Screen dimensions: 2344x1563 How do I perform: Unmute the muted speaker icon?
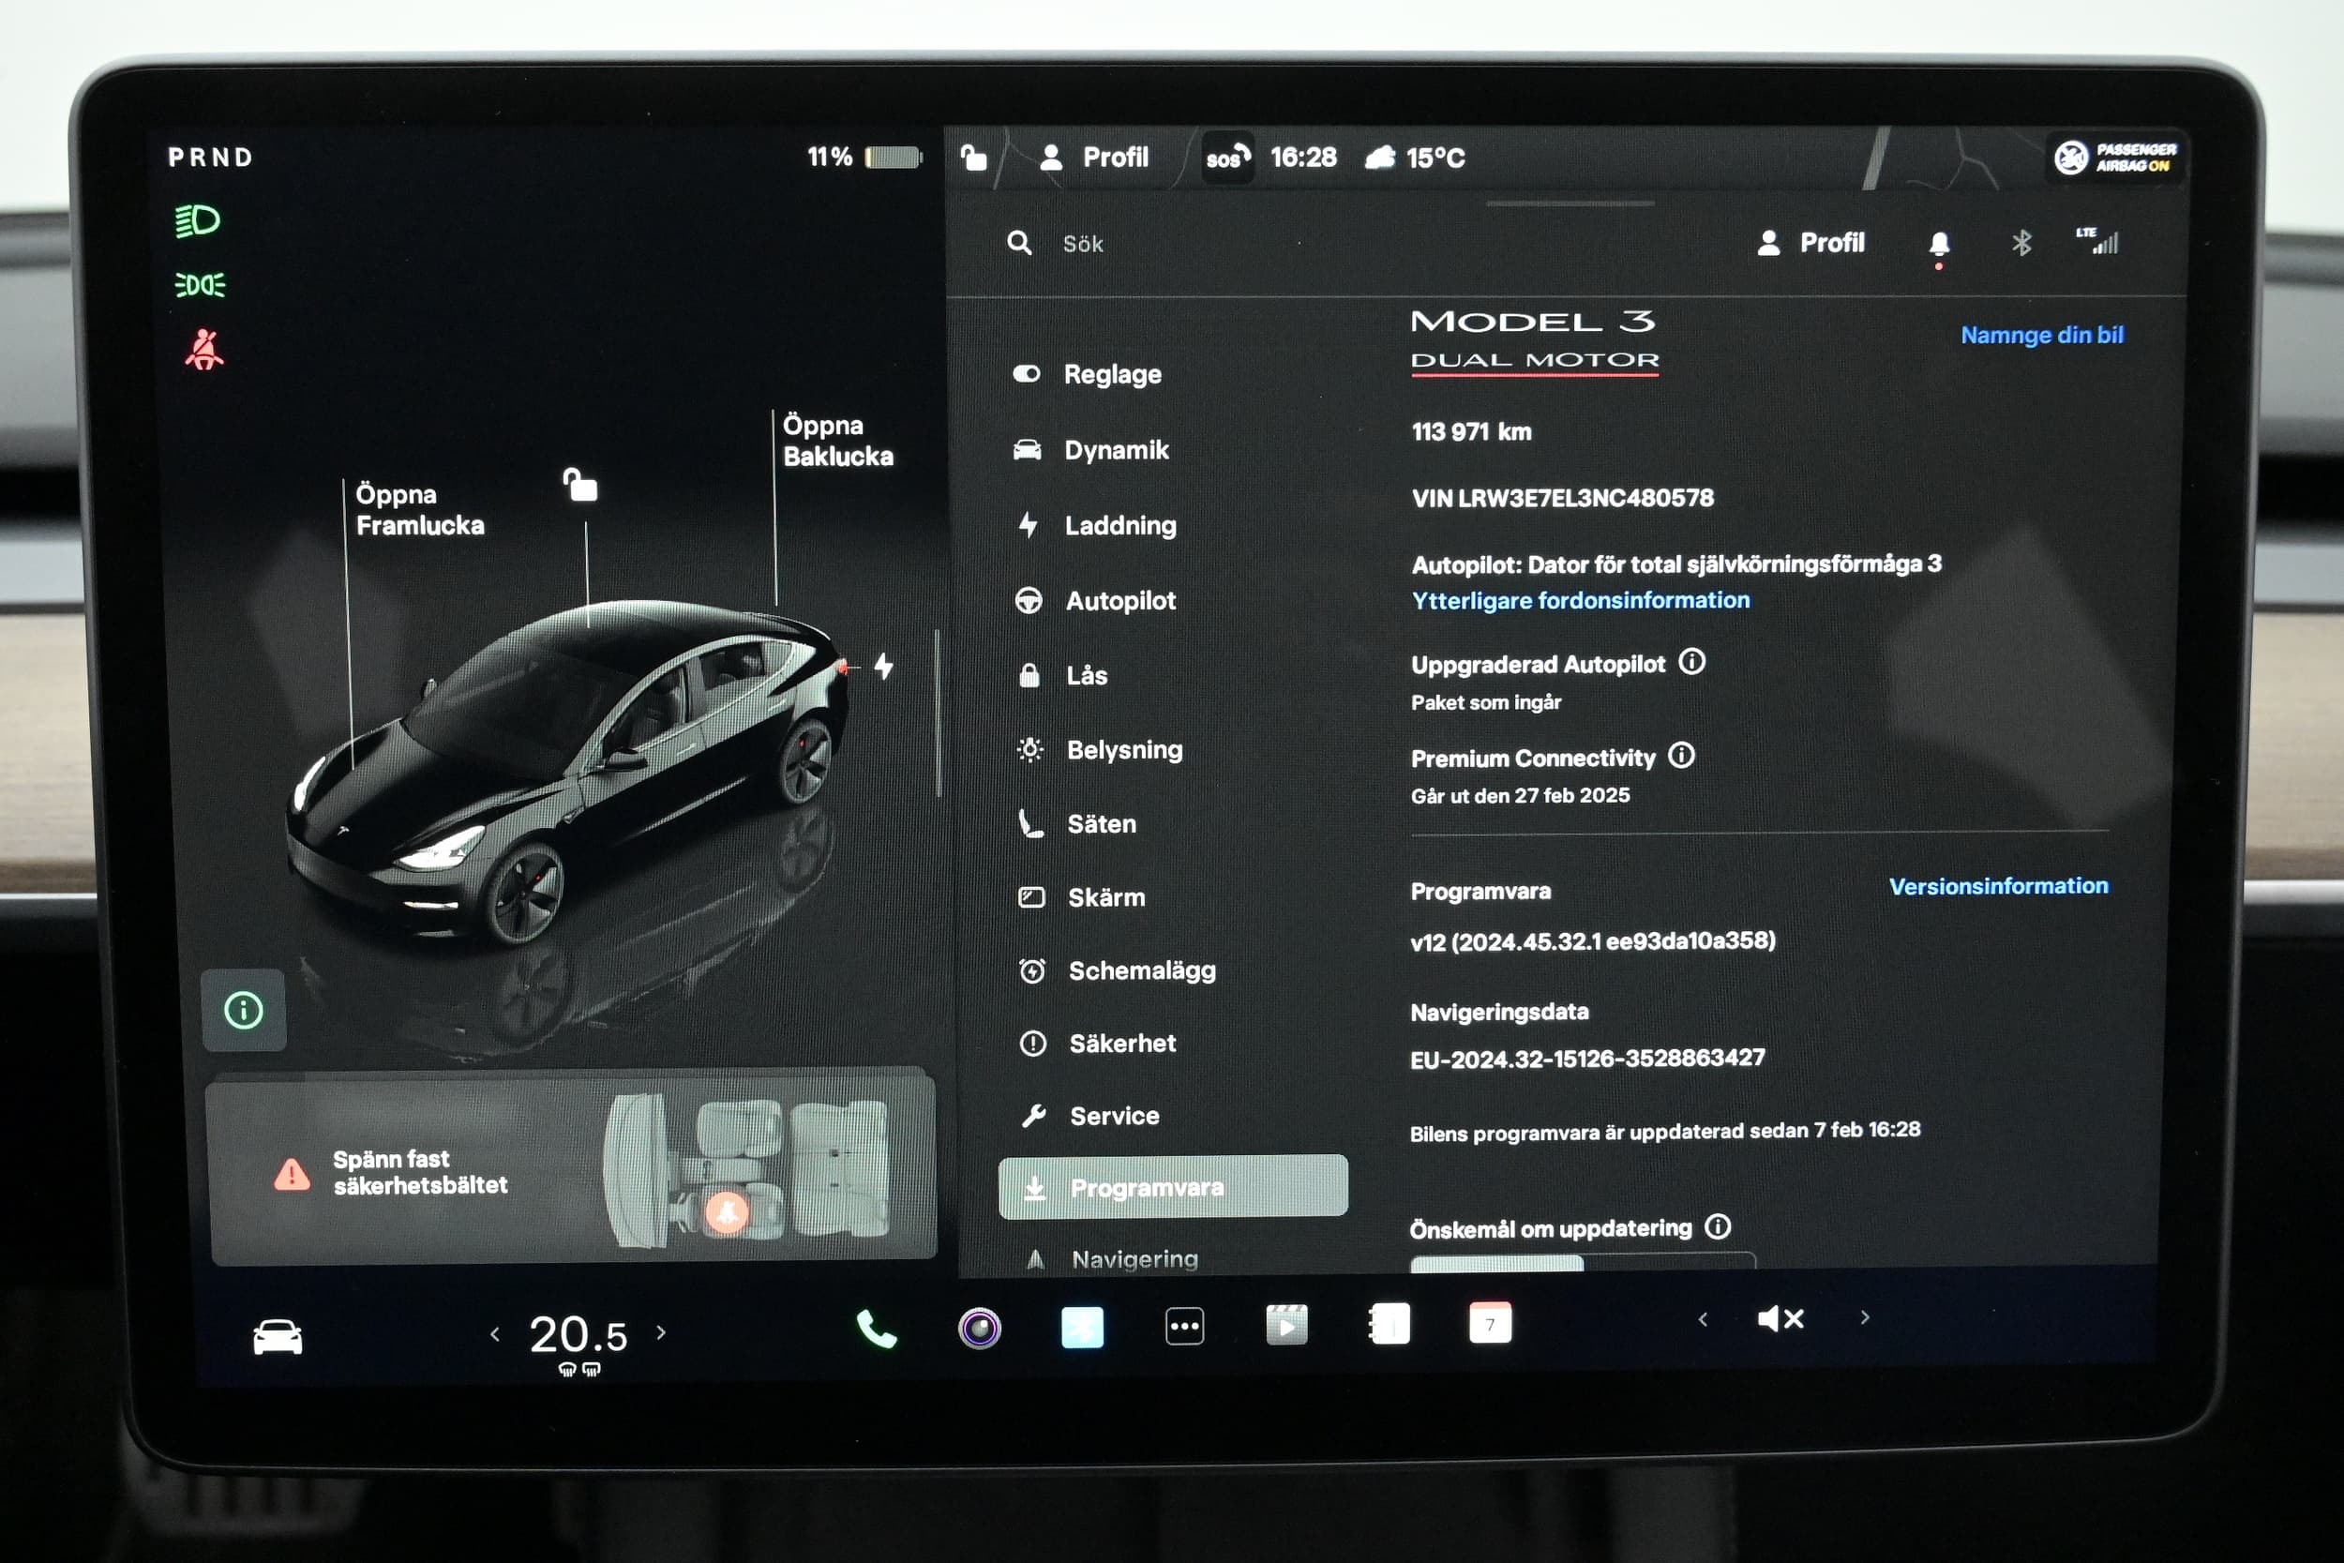tap(1781, 1319)
